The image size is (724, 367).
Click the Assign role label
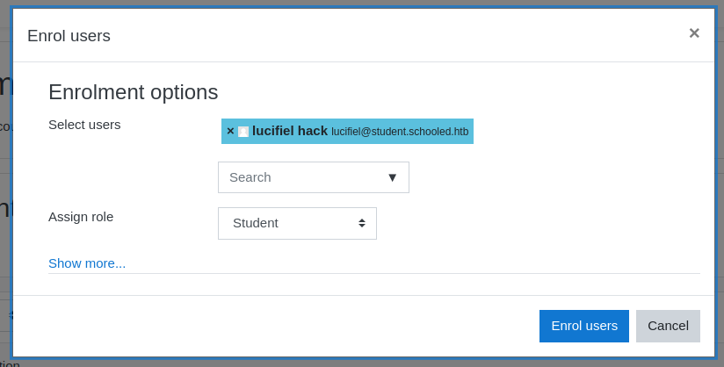(81, 217)
